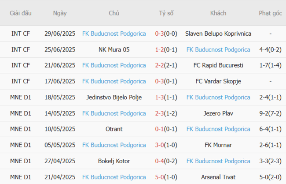
Task: Select FC Rapid Bucuresti in the away column
Action: [x=218, y=65]
